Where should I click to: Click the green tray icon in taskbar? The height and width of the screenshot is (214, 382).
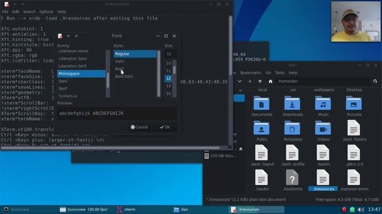coord(352,209)
